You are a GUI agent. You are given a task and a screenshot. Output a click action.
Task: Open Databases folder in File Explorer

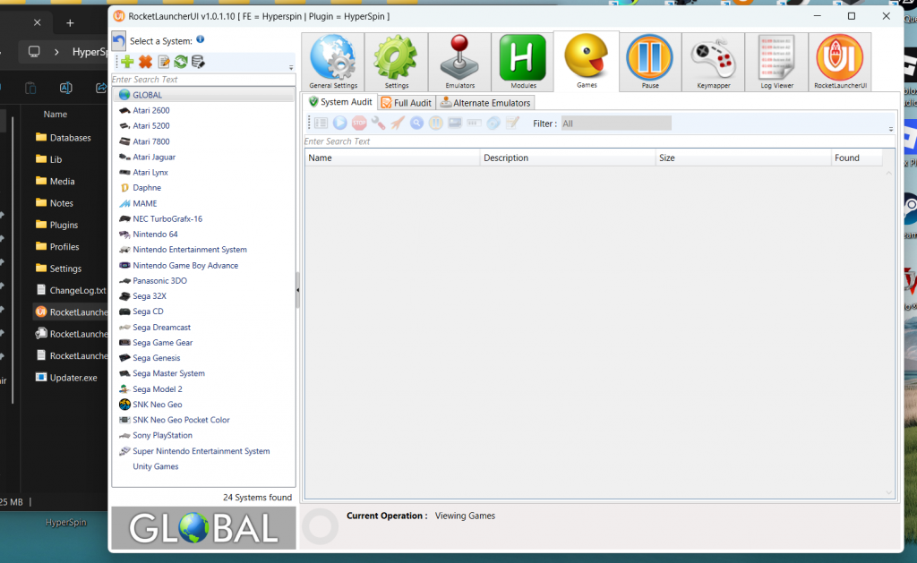64,137
